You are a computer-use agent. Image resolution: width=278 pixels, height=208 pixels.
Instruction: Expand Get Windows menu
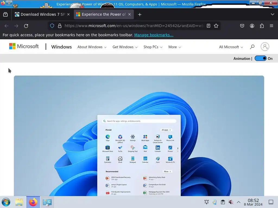(125, 47)
